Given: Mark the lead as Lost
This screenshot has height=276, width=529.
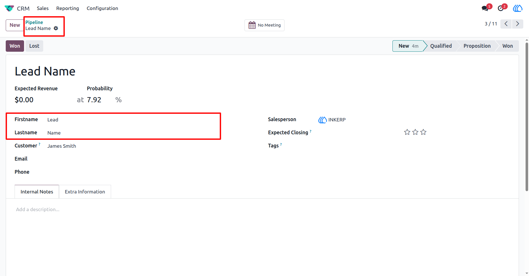Looking at the screenshot, I should (34, 46).
